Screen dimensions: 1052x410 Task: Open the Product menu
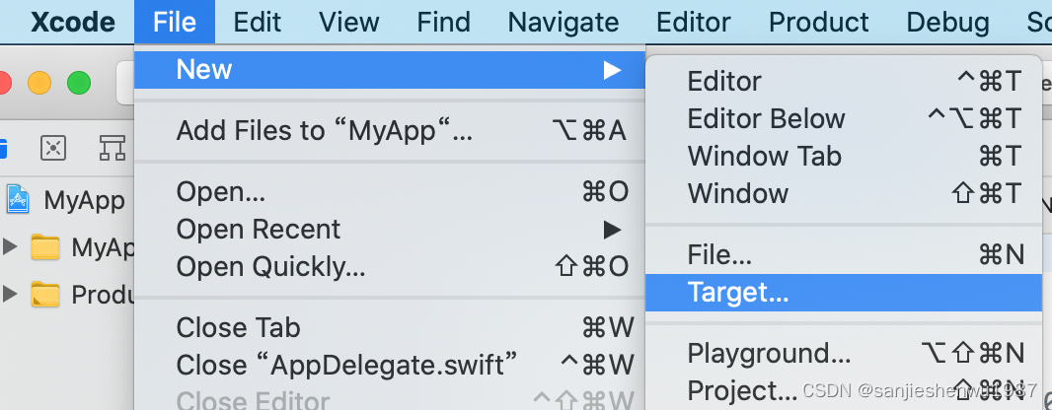point(818,22)
